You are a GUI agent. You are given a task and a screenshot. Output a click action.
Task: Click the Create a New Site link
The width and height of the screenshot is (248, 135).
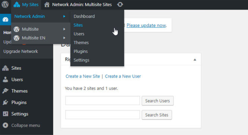click(x=83, y=76)
